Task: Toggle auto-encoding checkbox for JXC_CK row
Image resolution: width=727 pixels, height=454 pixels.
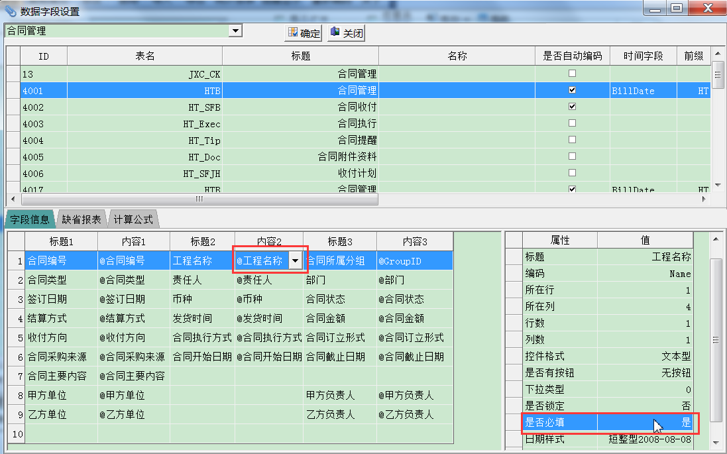Action: tap(572, 74)
